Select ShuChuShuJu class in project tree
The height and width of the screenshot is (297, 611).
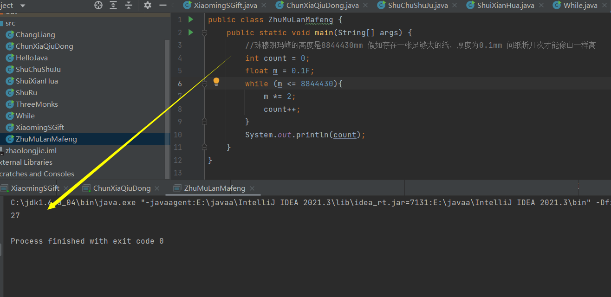pos(38,69)
